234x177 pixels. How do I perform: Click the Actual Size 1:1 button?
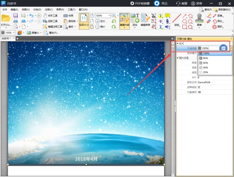84,21
